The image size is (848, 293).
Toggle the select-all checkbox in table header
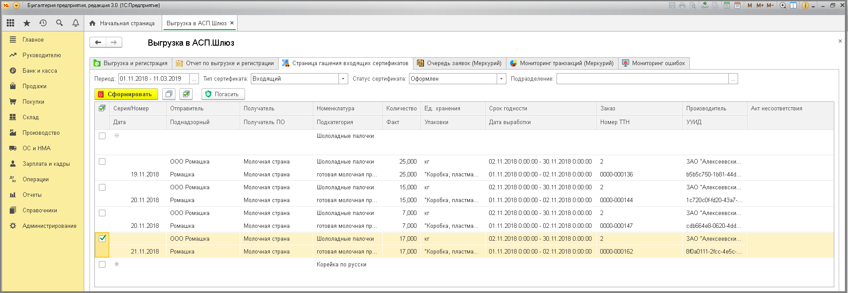click(102, 108)
